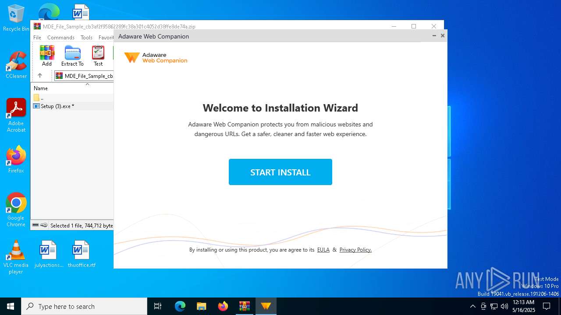Open Microsoft Edge from taskbar

pyautogui.click(x=180, y=306)
